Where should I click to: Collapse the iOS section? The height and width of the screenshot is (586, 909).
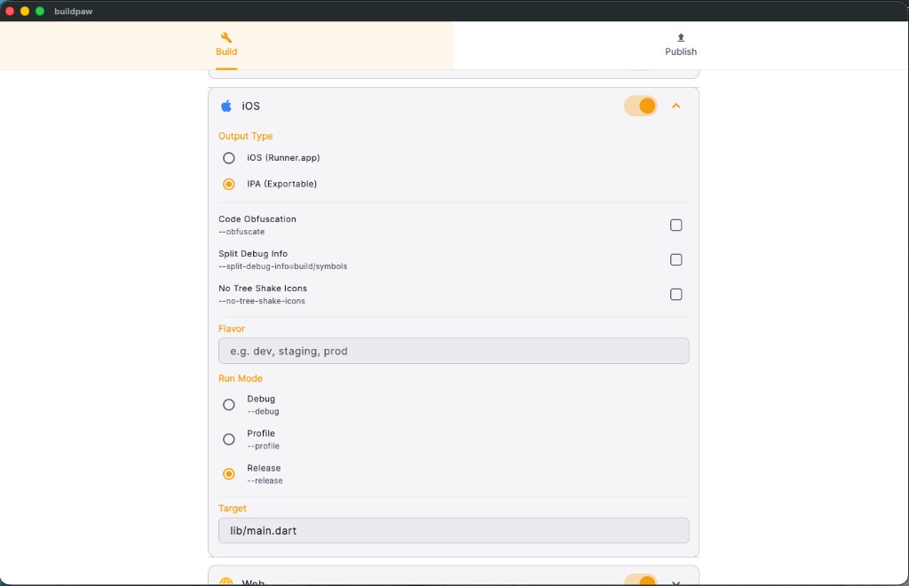click(676, 105)
